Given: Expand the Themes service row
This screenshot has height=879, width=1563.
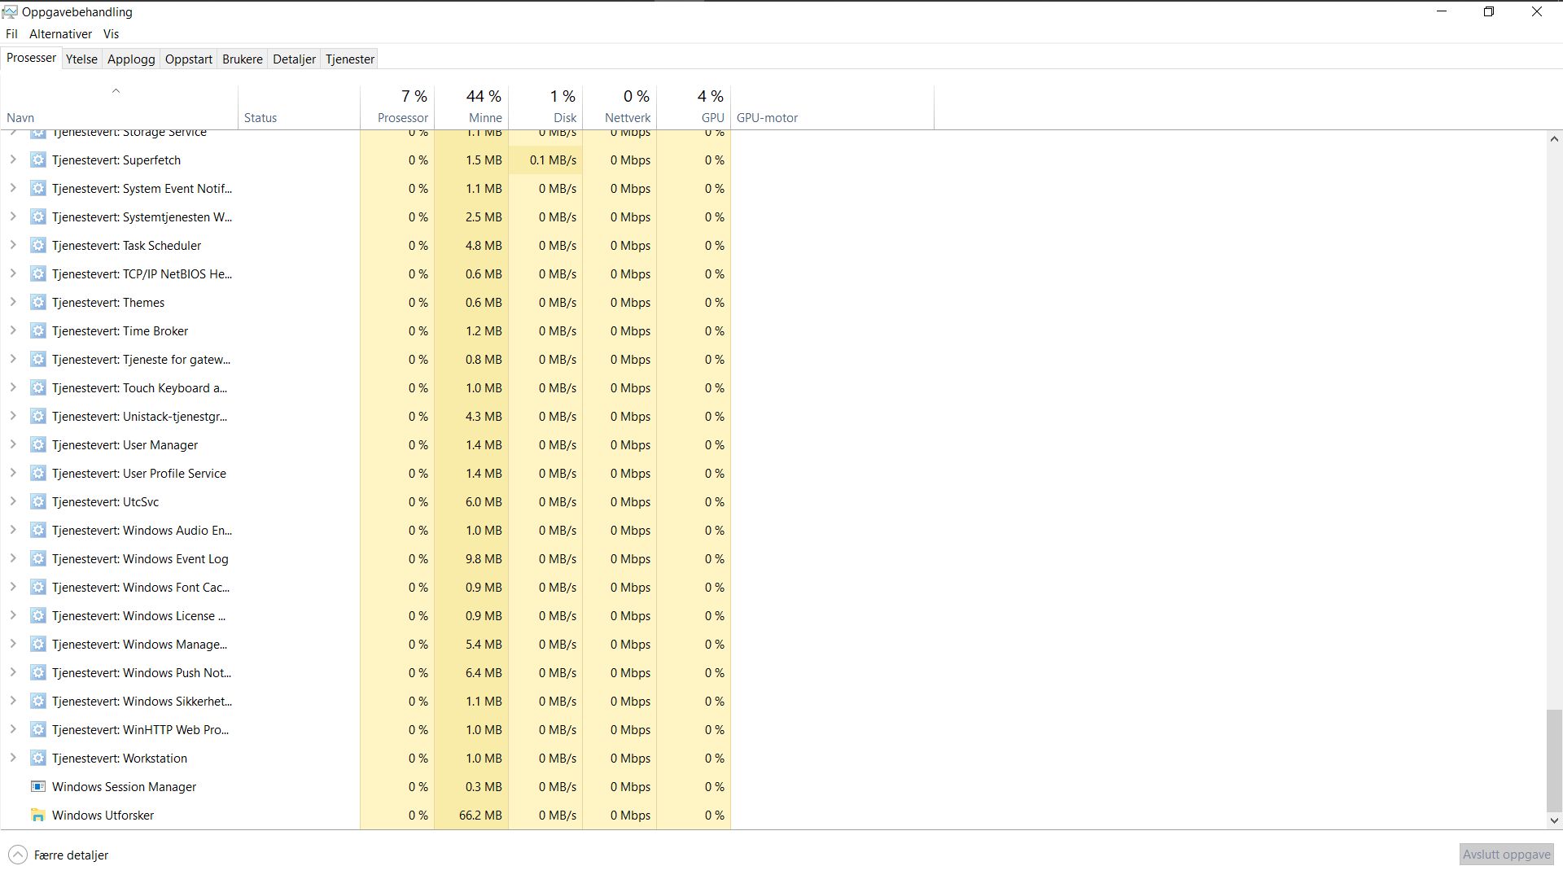Looking at the screenshot, I should tap(13, 303).
